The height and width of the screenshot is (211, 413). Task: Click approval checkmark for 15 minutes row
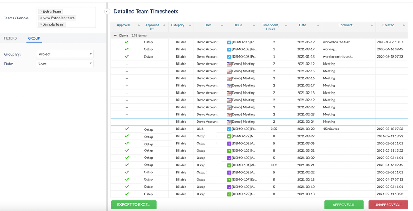click(127, 129)
